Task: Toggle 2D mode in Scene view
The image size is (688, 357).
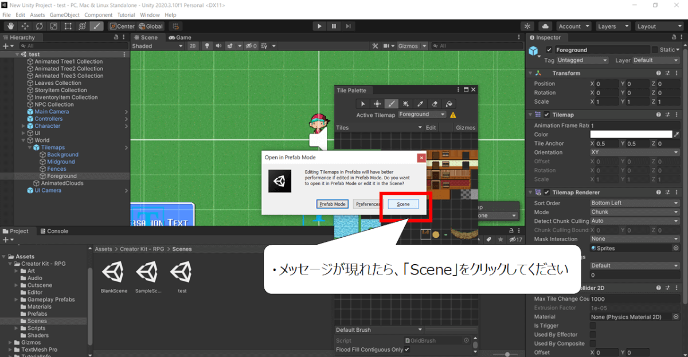Action: click(193, 46)
